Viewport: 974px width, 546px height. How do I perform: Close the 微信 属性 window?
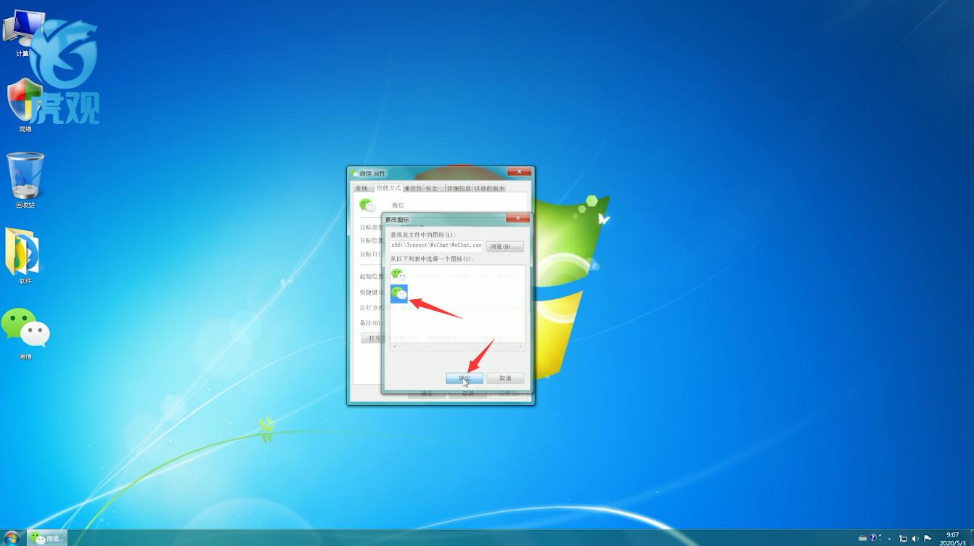(x=519, y=172)
